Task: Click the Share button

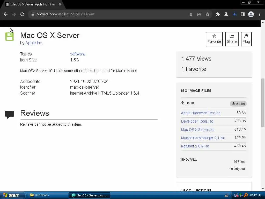Action: click(x=232, y=39)
